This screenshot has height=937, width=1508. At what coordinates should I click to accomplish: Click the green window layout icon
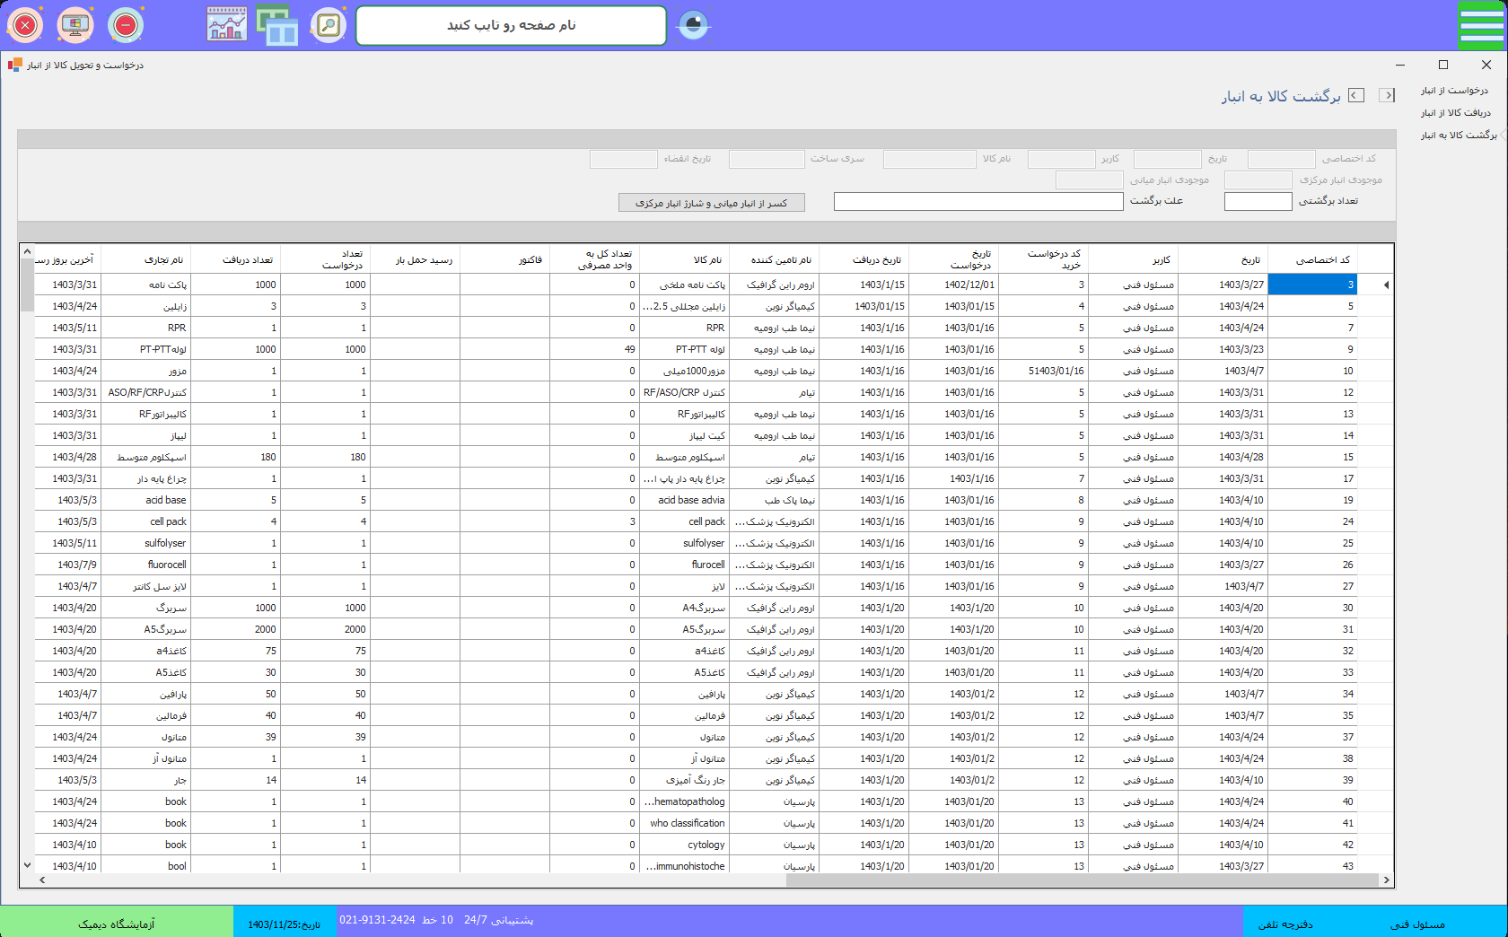[x=277, y=25]
